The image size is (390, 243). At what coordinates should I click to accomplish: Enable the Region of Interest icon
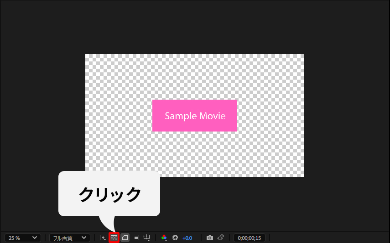(136, 238)
